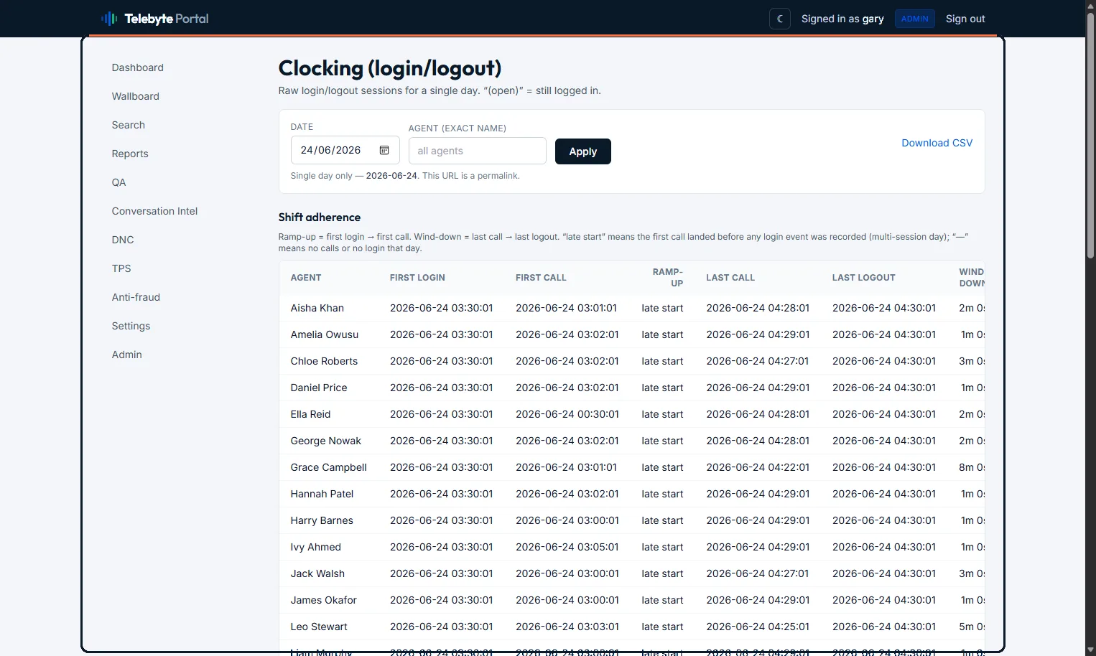This screenshot has height=656, width=1096.
Task: Click Aisha Khan's late start ramp-up cell
Action: coord(662,308)
